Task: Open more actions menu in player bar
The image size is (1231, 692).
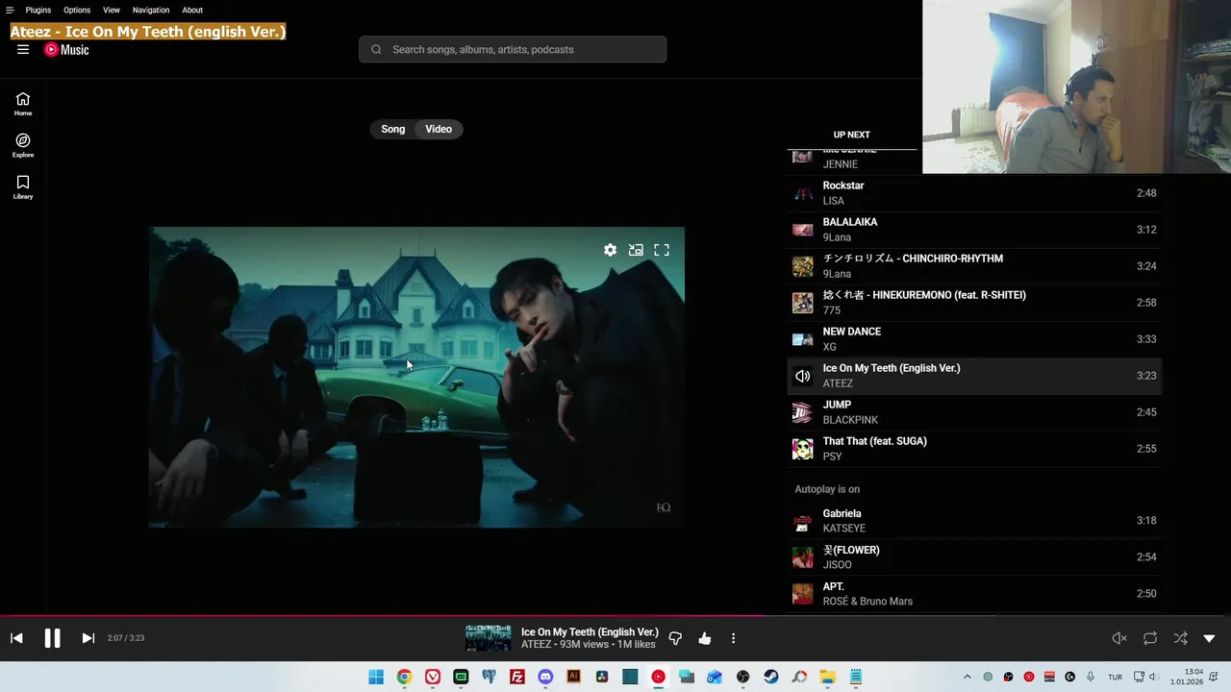Action: pyautogui.click(x=733, y=638)
